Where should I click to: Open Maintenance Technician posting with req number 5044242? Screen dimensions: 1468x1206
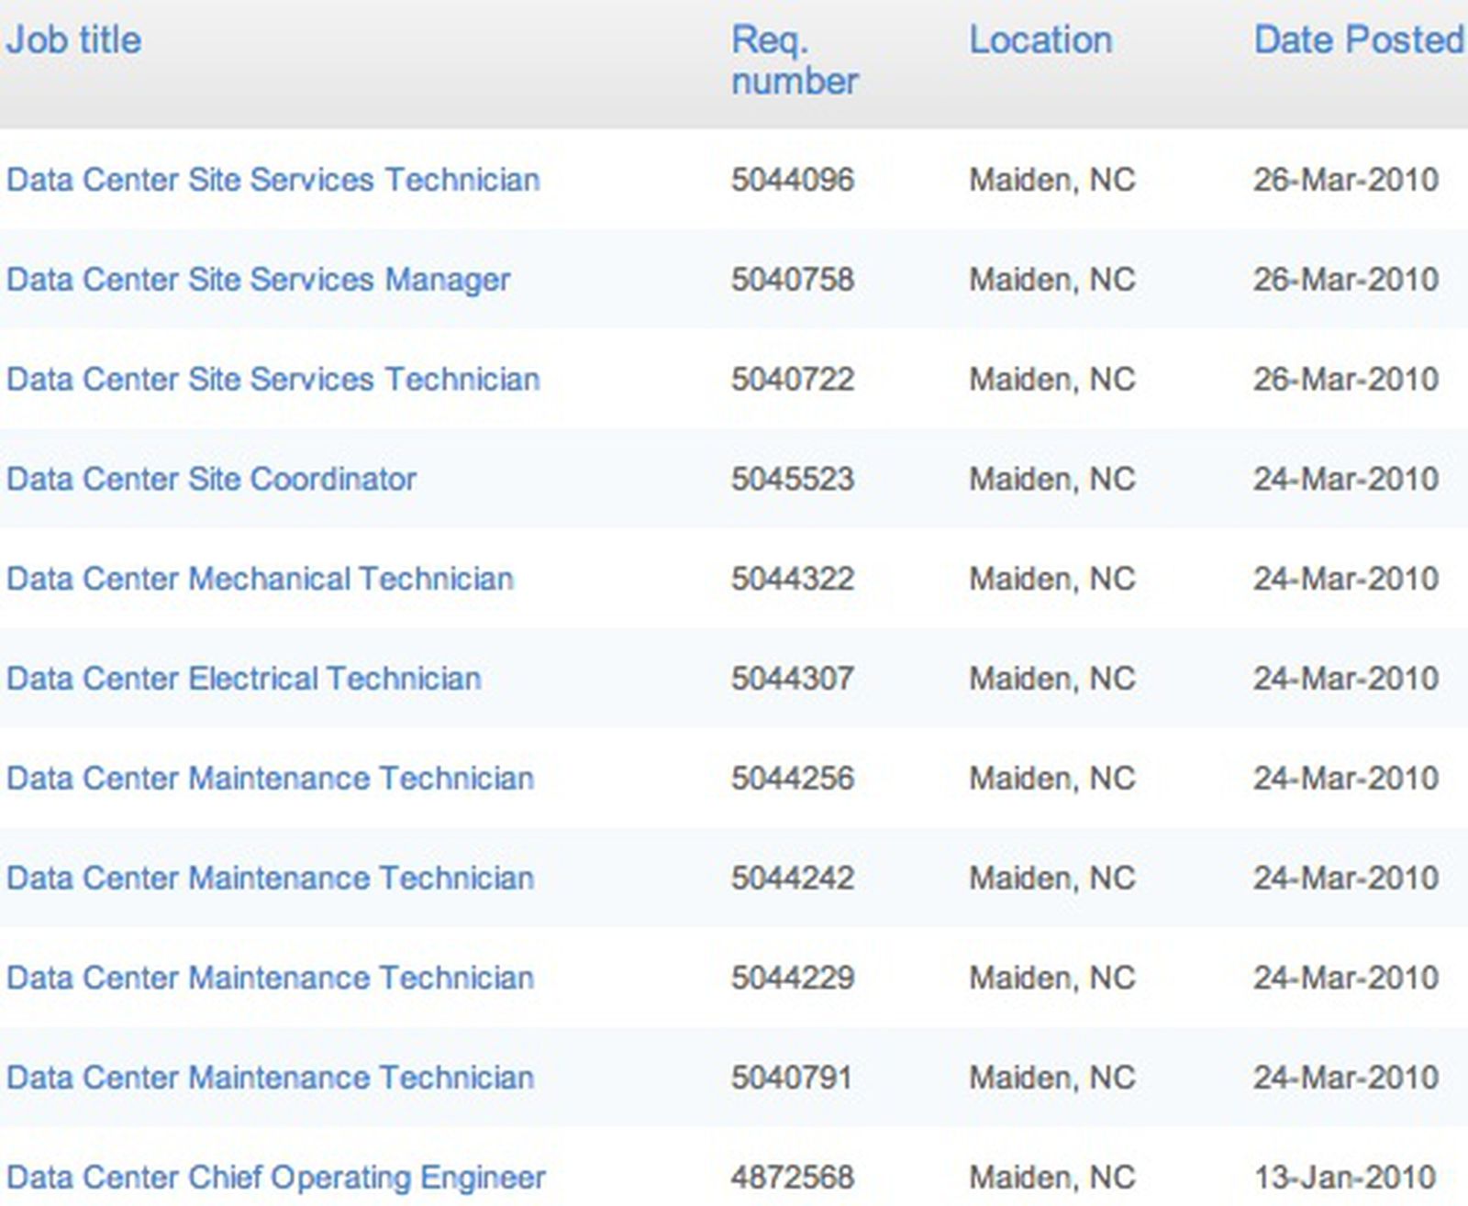tap(269, 878)
